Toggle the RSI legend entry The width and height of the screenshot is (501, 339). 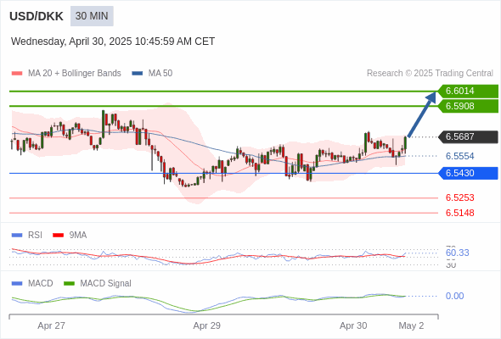pos(27,235)
